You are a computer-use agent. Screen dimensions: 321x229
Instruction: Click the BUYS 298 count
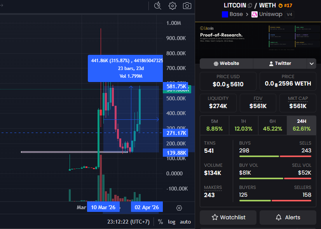[x=244, y=151]
